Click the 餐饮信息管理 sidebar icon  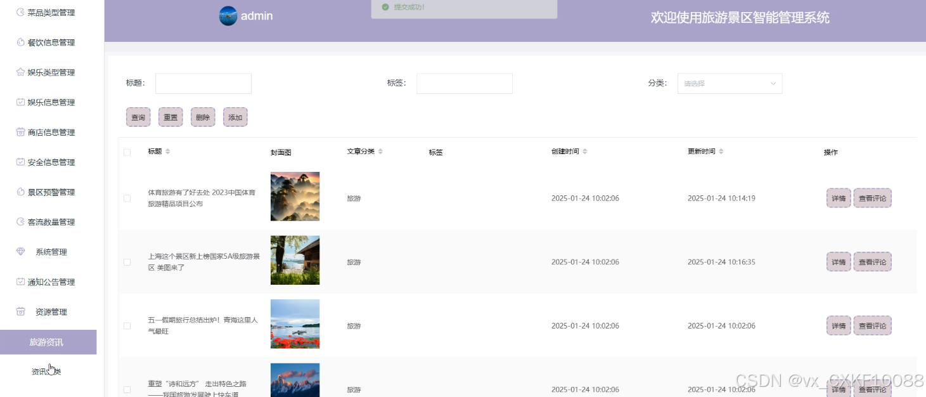coord(20,42)
